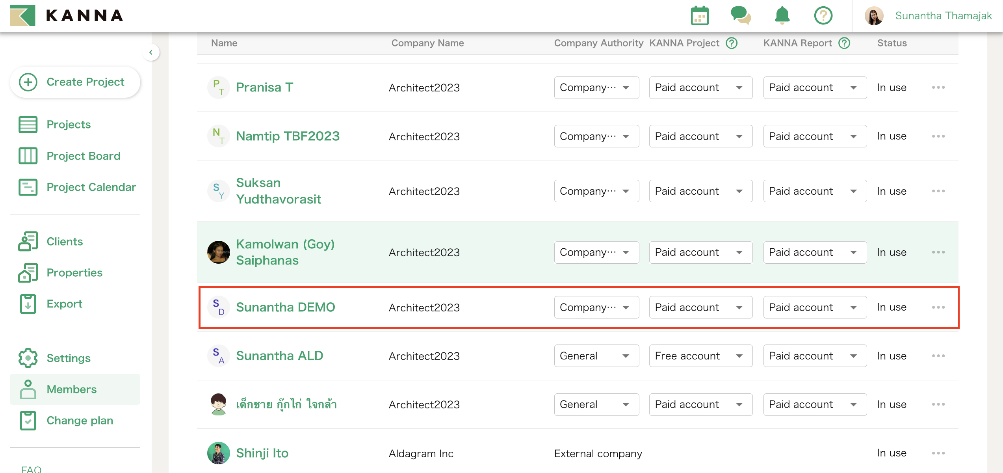Check notifications via the bell icon
Viewport: 1003px width, 473px height.
click(x=782, y=16)
